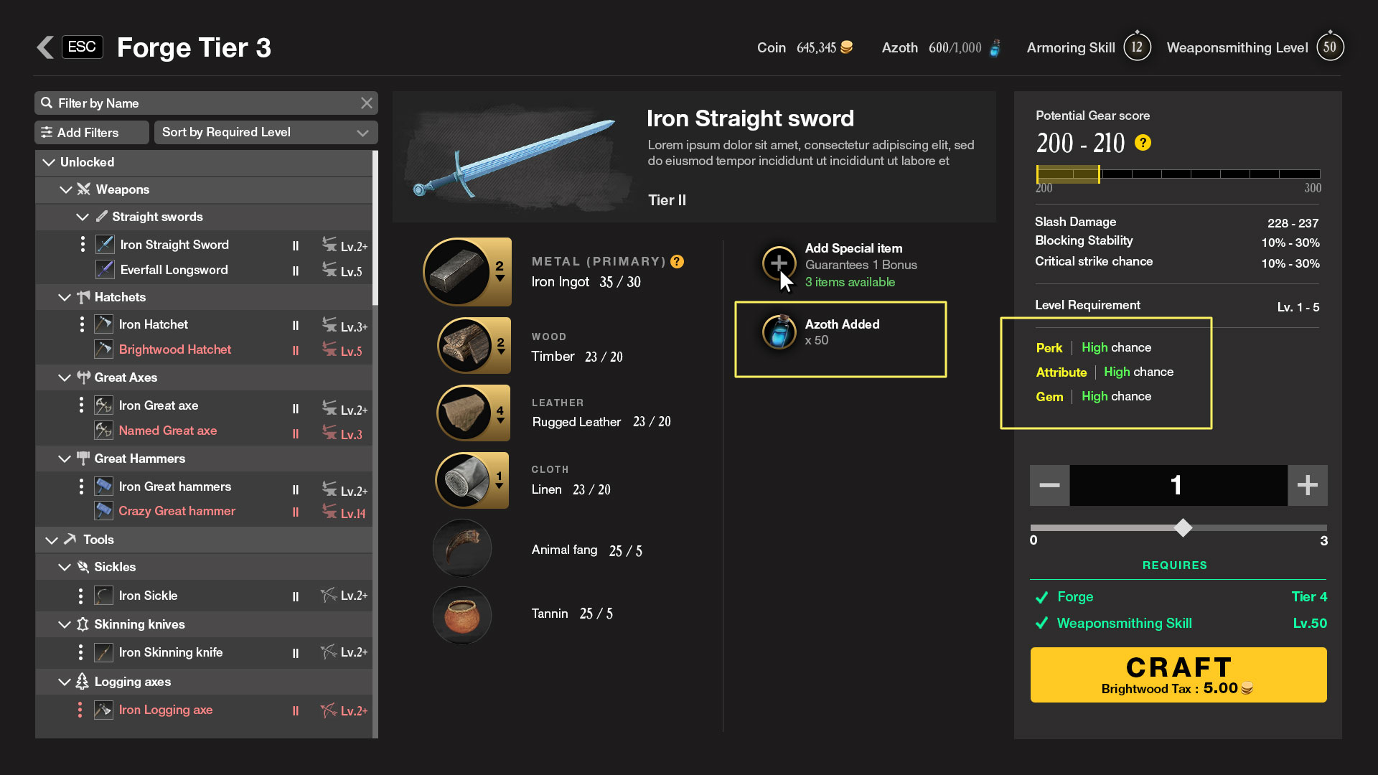The image size is (1378, 775).
Task: Click the plus icon for Add Special item
Action: pyautogui.click(x=779, y=263)
